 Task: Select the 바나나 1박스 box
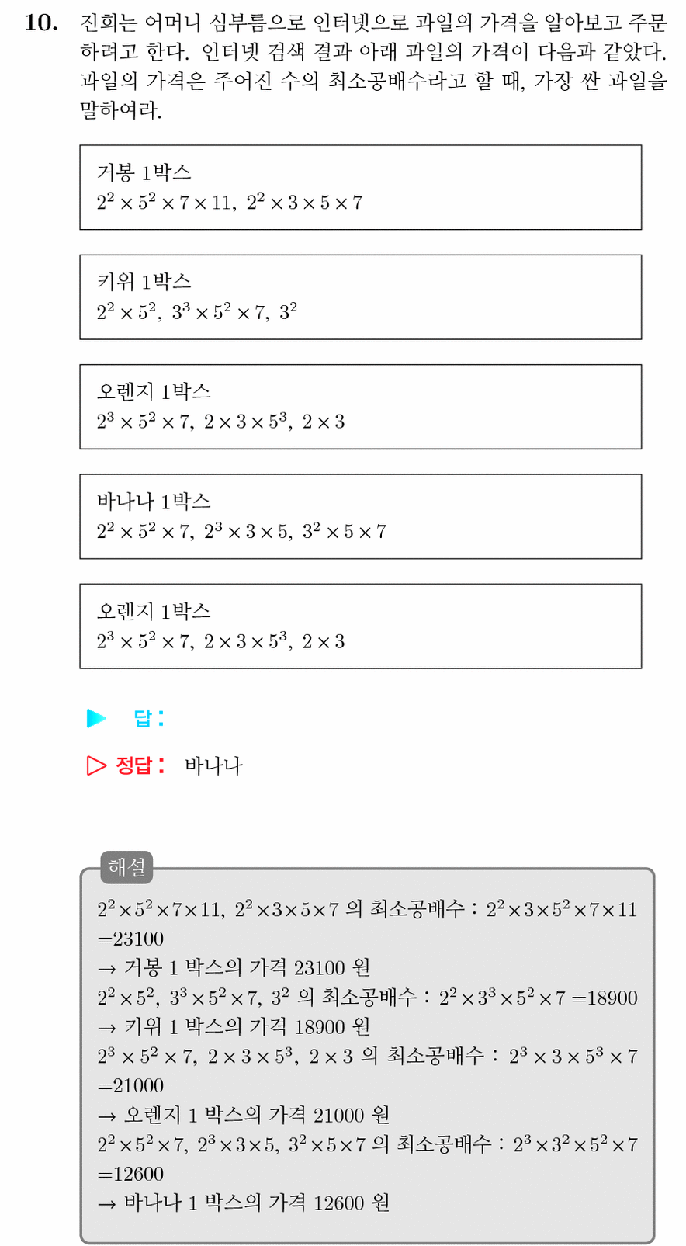click(361, 516)
